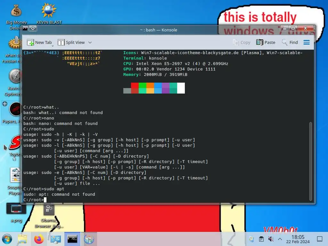Image resolution: width=328 pixels, height=246 pixels.
Task: Click the 'C:/root>sudo apt' line
Action: [44, 189]
